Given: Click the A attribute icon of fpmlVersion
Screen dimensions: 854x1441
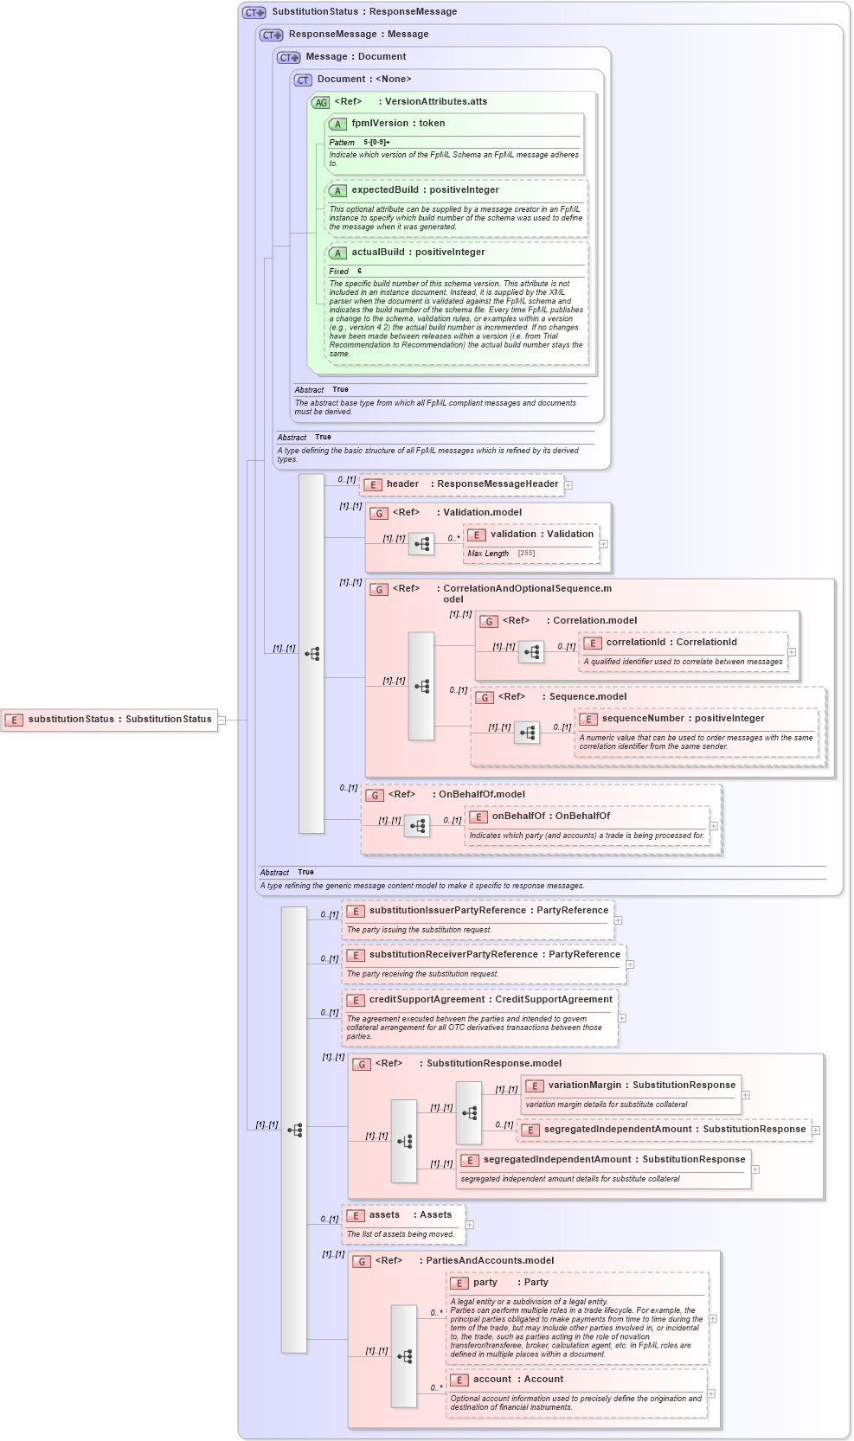Looking at the screenshot, I should (337, 125).
